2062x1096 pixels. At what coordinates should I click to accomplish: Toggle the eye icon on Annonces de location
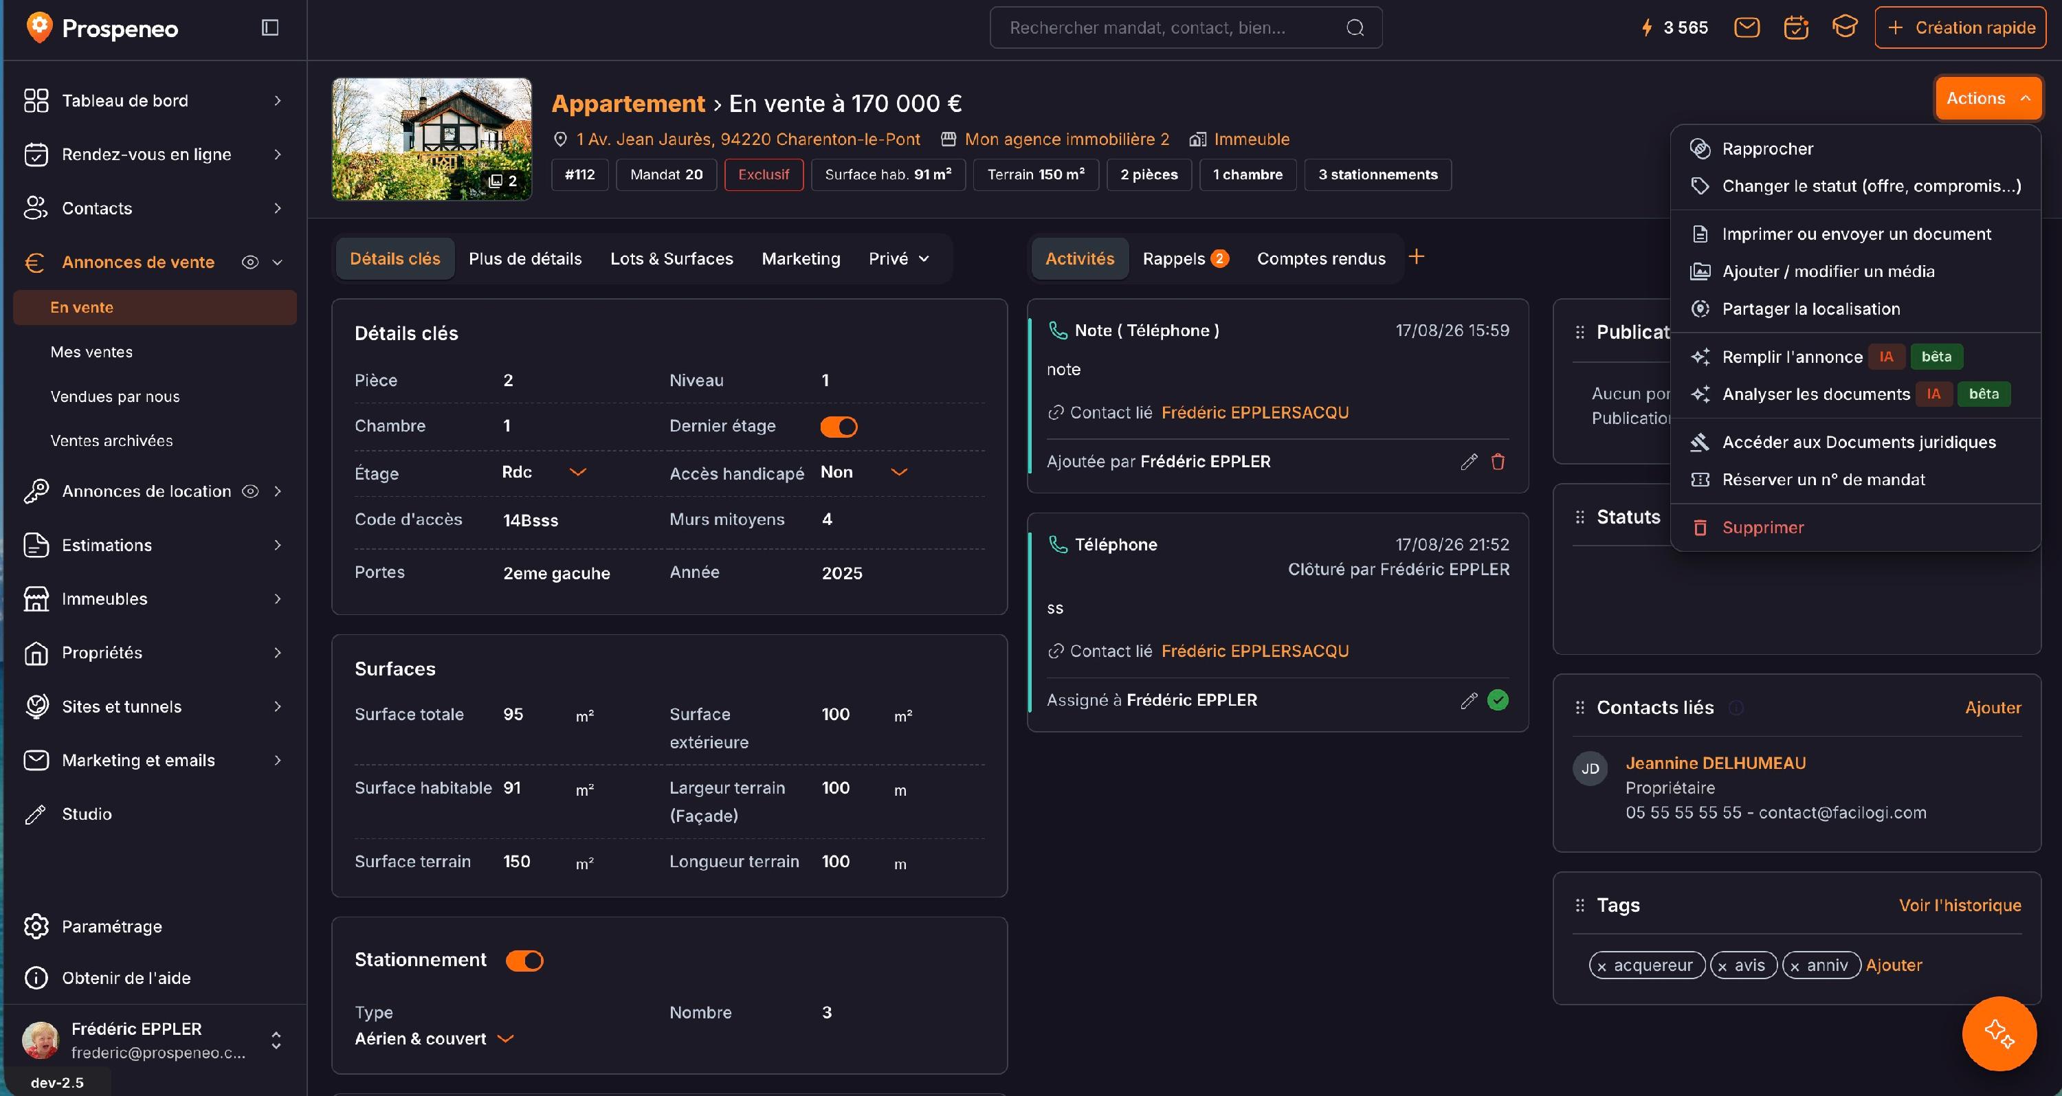(250, 491)
